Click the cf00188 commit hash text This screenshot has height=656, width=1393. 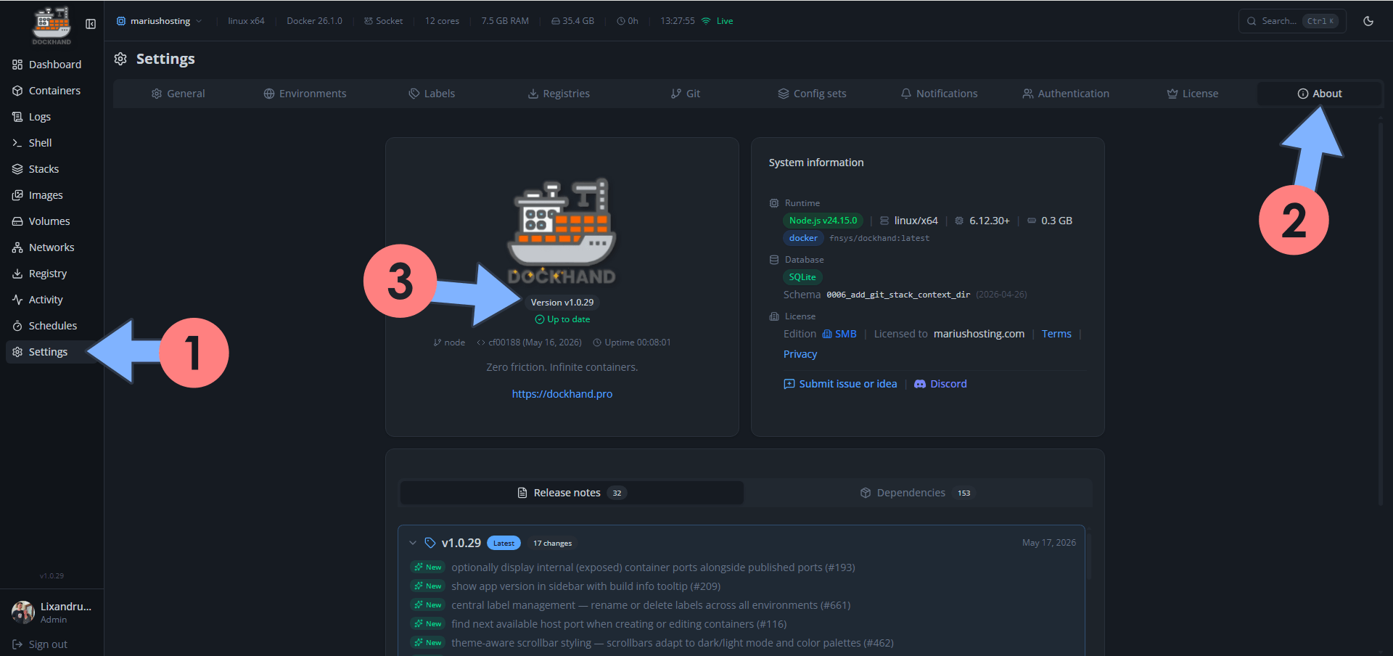529,343
